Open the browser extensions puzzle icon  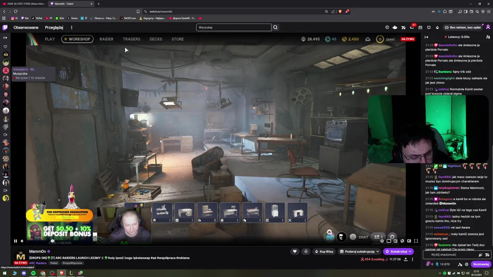click(445, 12)
